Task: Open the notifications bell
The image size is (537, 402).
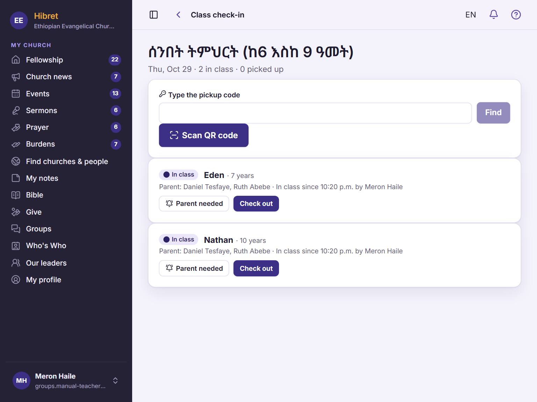Action: point(493,15)
